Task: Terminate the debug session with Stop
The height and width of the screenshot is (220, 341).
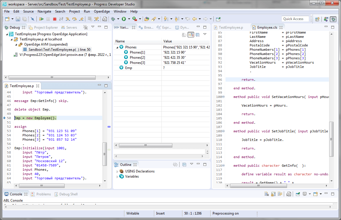Action: pyautogui.click(x=55, y=19)
